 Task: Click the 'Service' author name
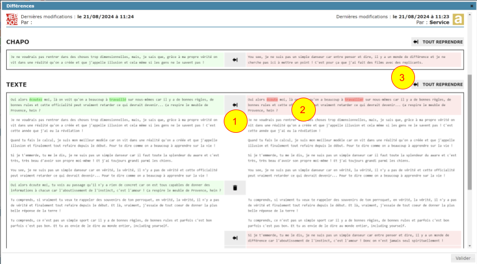tap(439, 23)
